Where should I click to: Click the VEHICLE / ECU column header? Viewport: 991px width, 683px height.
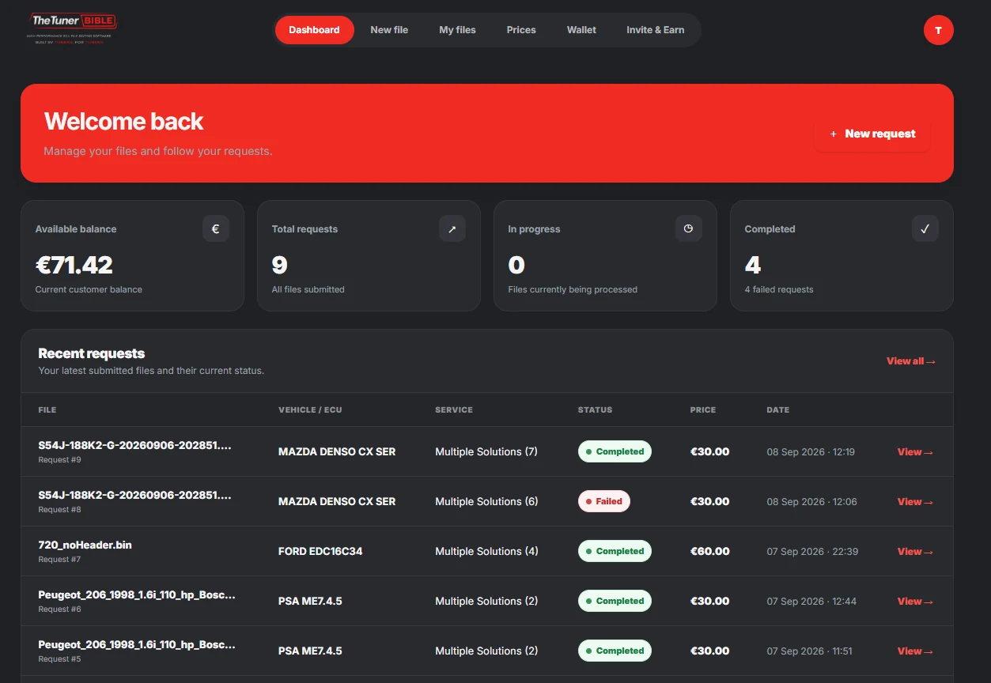pyautogui.click(x=310, y=410)
